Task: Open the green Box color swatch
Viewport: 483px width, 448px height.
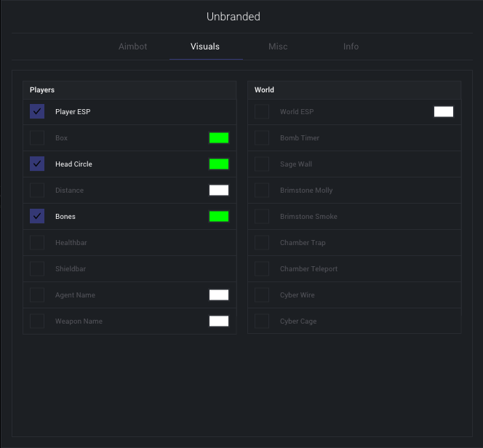Action: point(219,137)
